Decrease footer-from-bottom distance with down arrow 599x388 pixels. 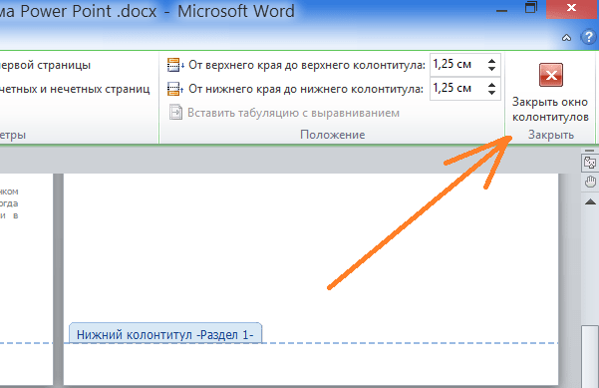pyautogui.click(x=491, y=93)
